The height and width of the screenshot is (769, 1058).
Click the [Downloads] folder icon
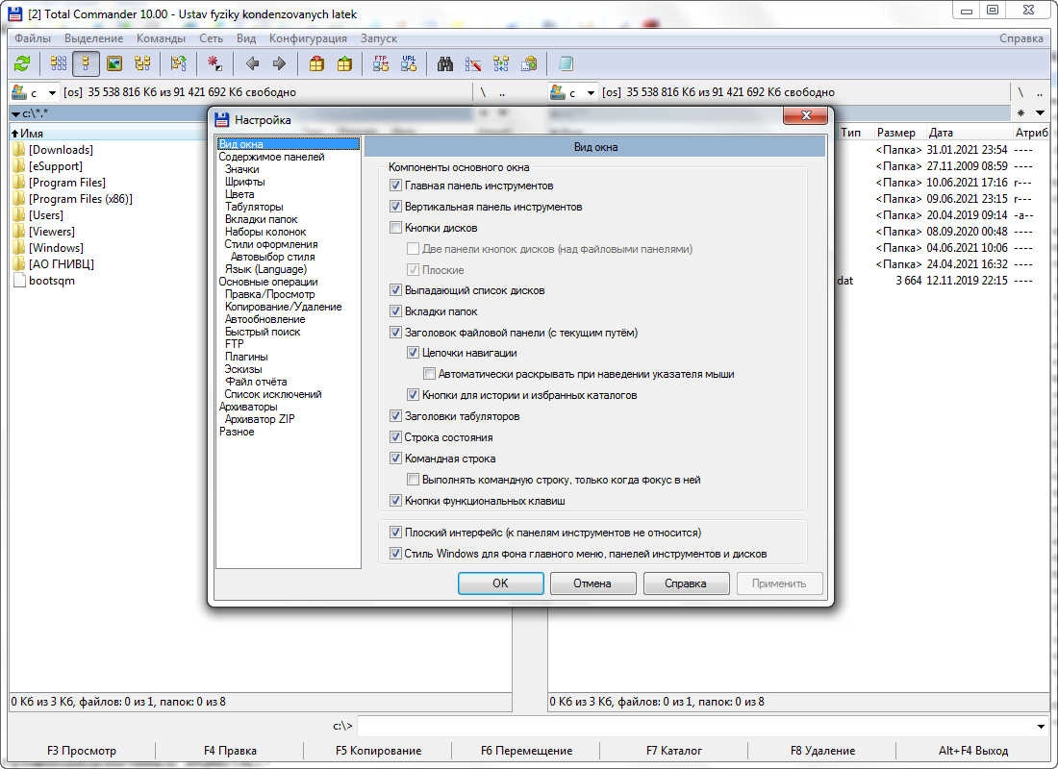19,150
